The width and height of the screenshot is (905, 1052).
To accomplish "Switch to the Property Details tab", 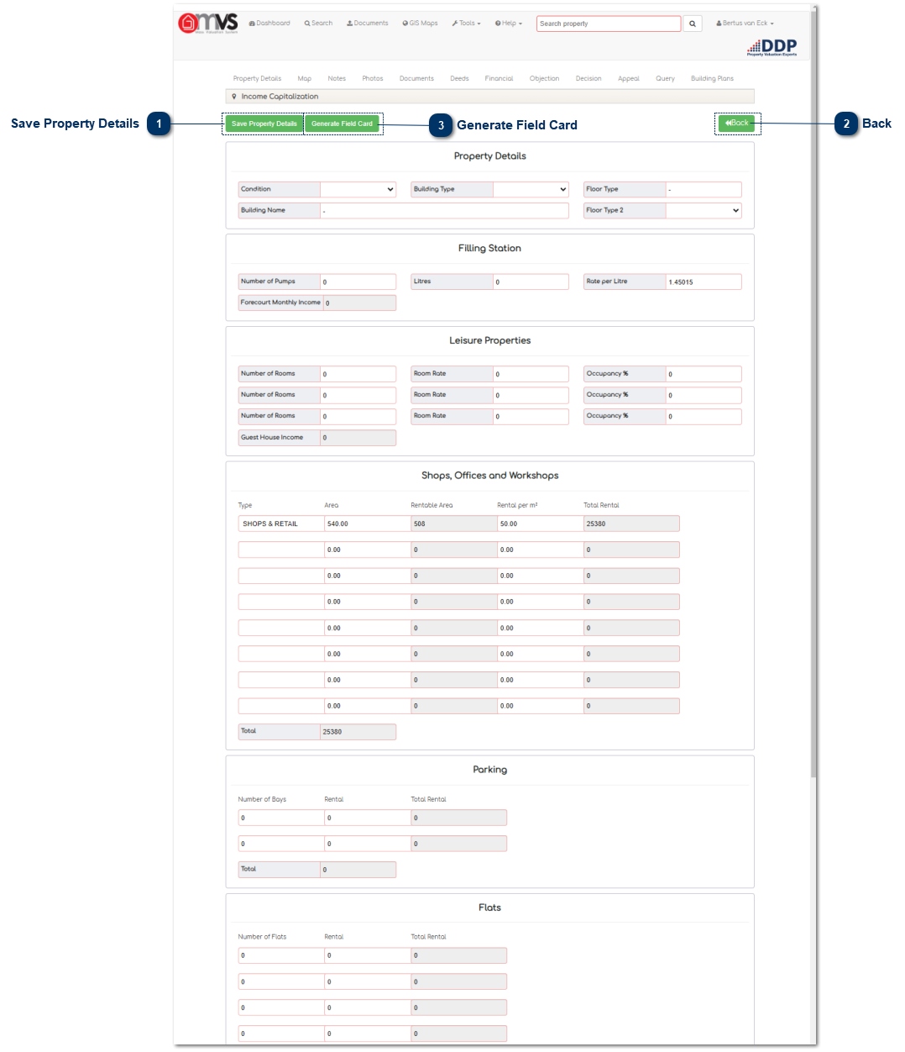I will pyautogui.click(x=257, y=78).
